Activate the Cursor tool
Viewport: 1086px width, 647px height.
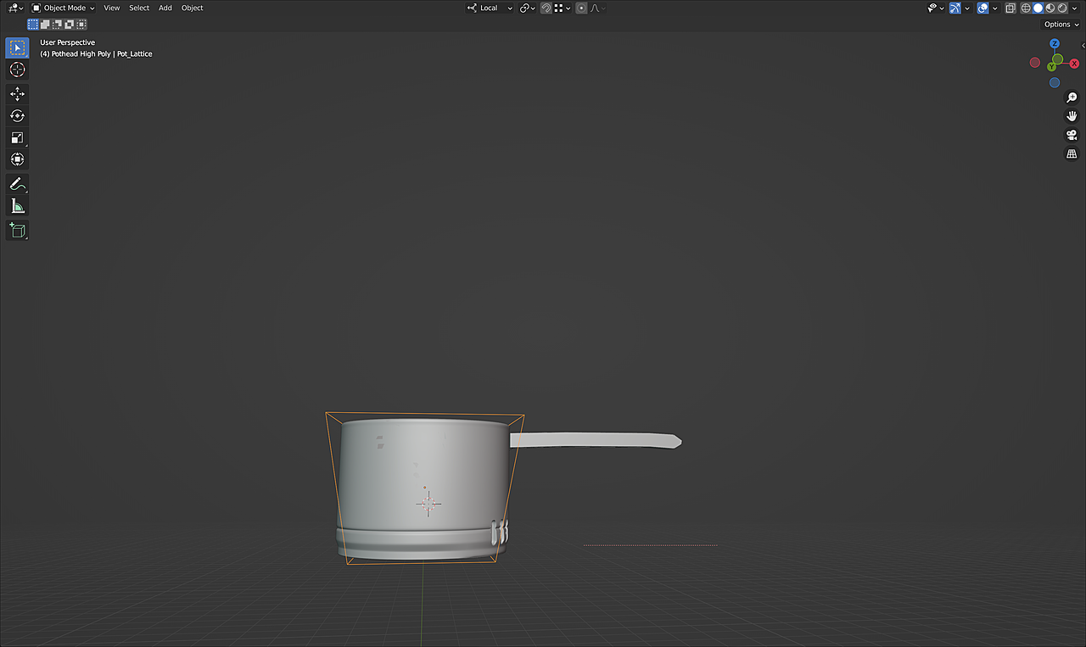click(17, 70)
